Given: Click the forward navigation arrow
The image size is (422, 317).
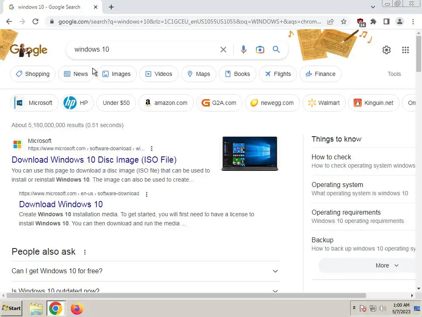Looking at the screenshot, I should [x=22, y=21].
